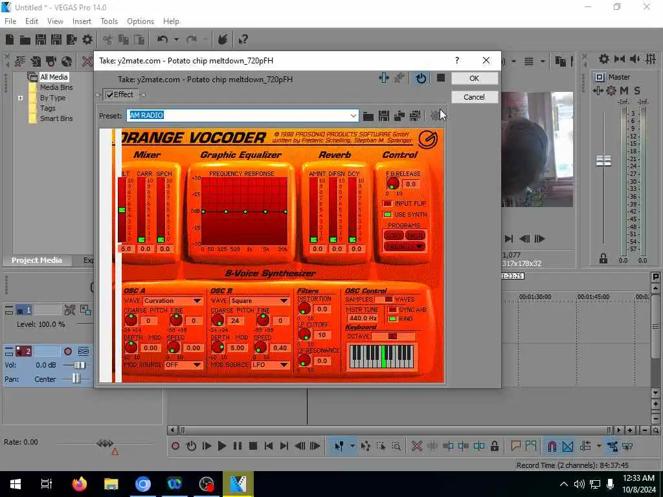Click the What's This help icon
This screenshot has width=663, height=497.
pos(243,39)
